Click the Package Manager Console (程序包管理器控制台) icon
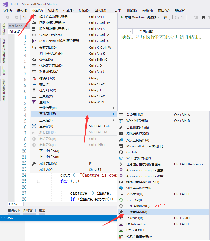Screen dimensions: 210x241 [x=121, y=182]
